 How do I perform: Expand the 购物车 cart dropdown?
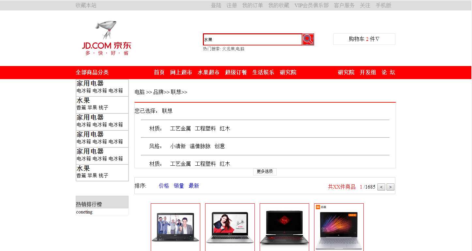click(364, 39)
